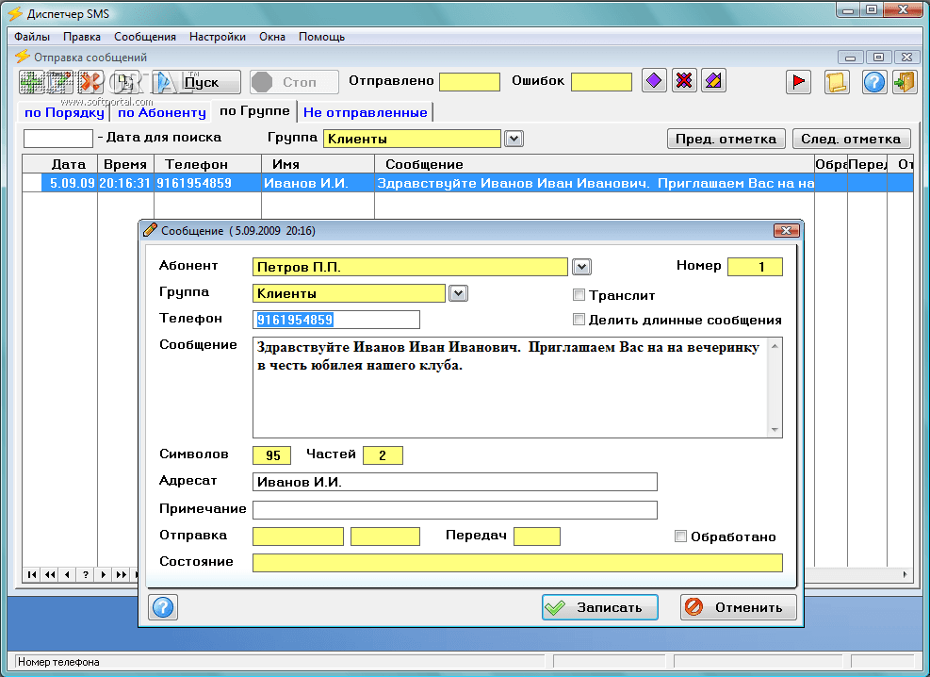Expand Группа dropdown in main window
930x677 pixels.
point(514,139)
